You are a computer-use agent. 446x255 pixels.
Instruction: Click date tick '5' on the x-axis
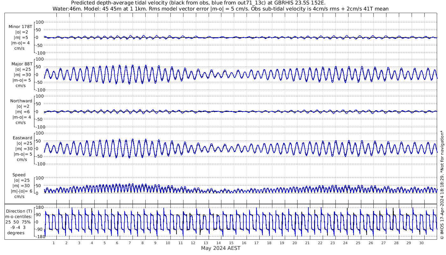(104, 243)
